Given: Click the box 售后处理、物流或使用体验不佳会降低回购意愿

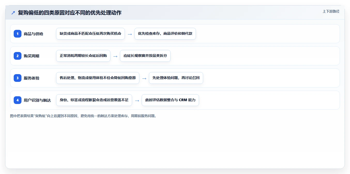Looking at the screenshot, I should click(98, 78).
